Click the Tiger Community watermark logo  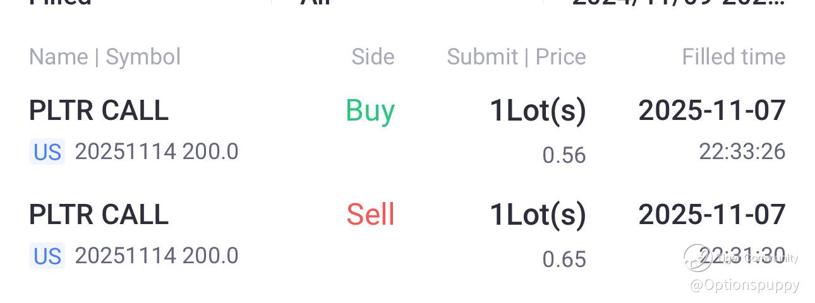698,258
